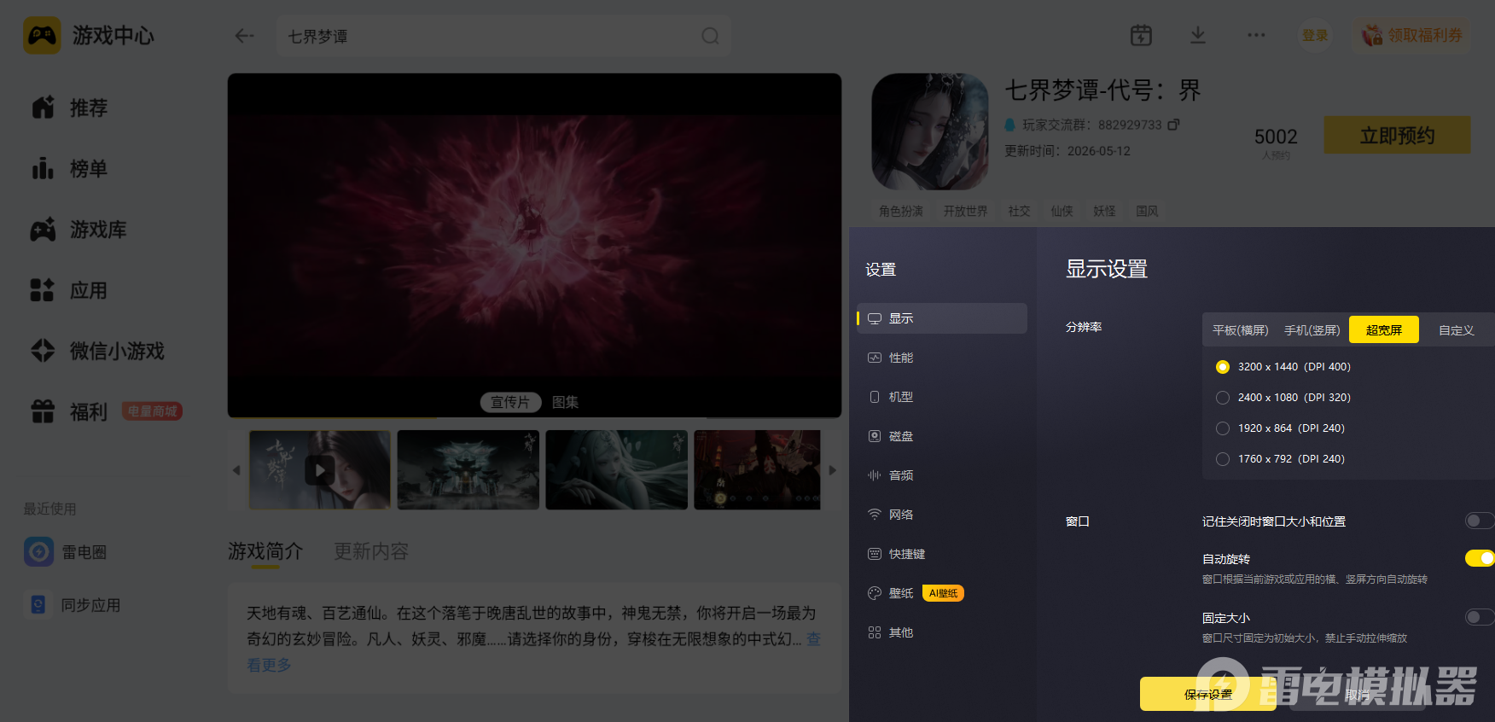This screenshot has width=1495, height=722.
Task: Click the 妖怪 tag
Action: (x=1104, y=211)
